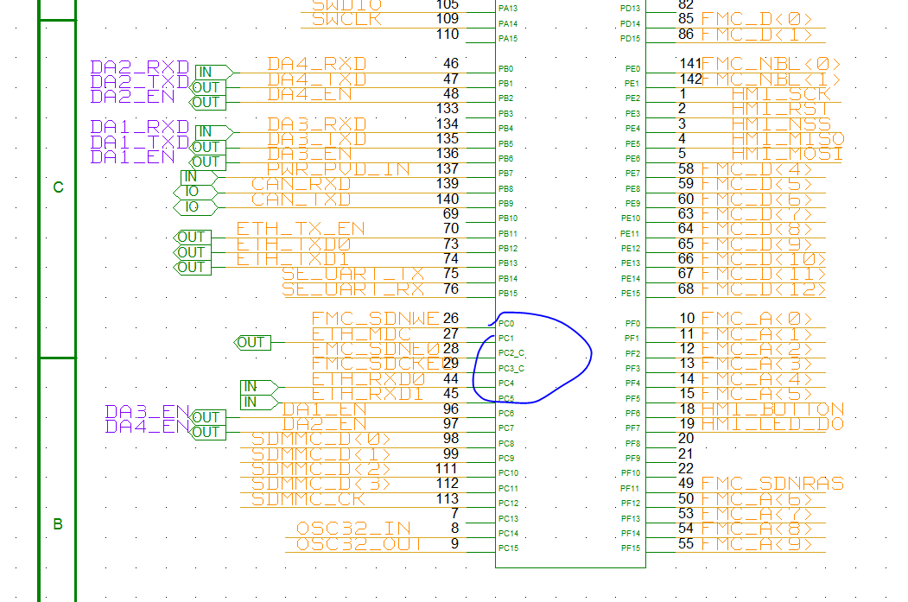
Task: Click the HMI_BUTTON net label
Action: [x=773, y=409]
